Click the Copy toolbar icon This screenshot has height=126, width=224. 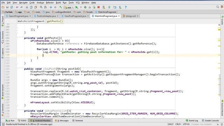(x=31, y=7)
